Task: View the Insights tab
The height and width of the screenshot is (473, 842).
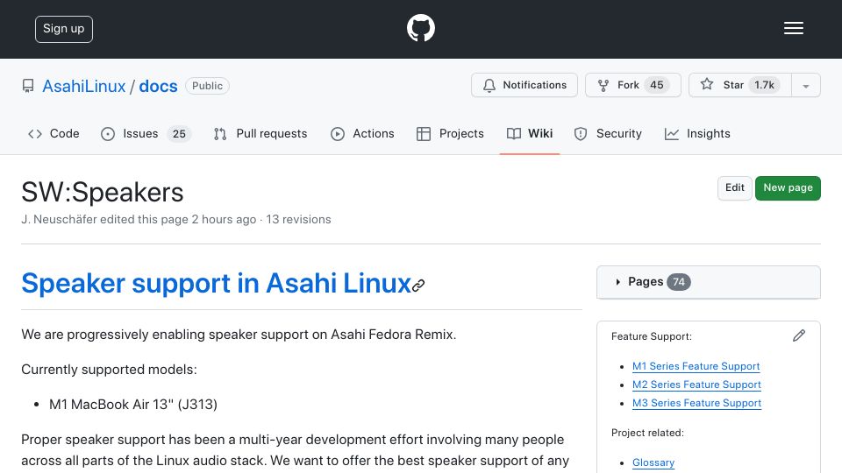Action: tap(697, 133)
